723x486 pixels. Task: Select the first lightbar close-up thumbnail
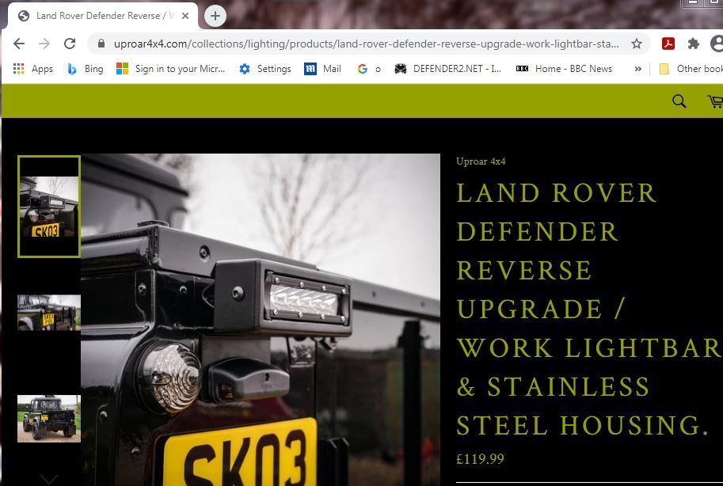[x=49, y=207]
